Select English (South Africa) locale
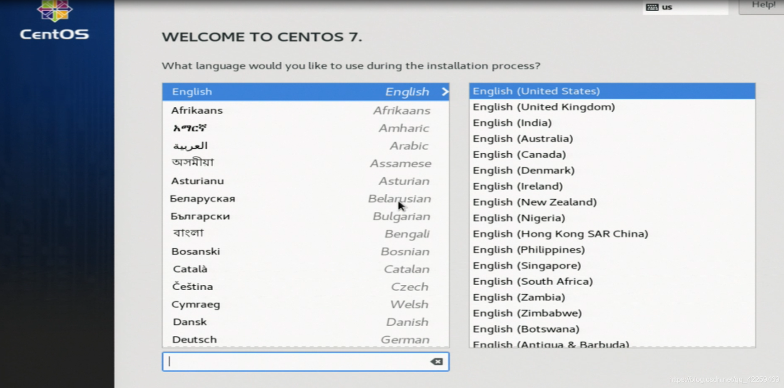This screenshot has height=388, width=784. tap(612, 281)
